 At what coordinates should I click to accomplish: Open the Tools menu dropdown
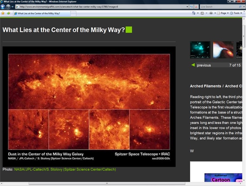coord(236,13)
